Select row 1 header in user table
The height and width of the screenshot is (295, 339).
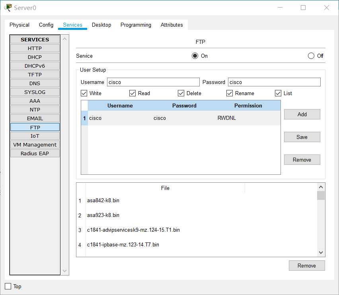[x=84, y=118]
